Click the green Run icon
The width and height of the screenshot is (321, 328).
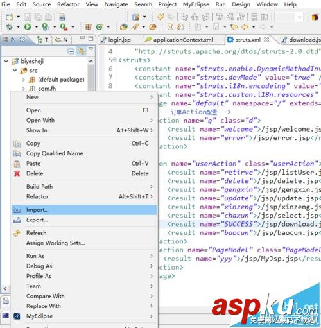point(28,27)
